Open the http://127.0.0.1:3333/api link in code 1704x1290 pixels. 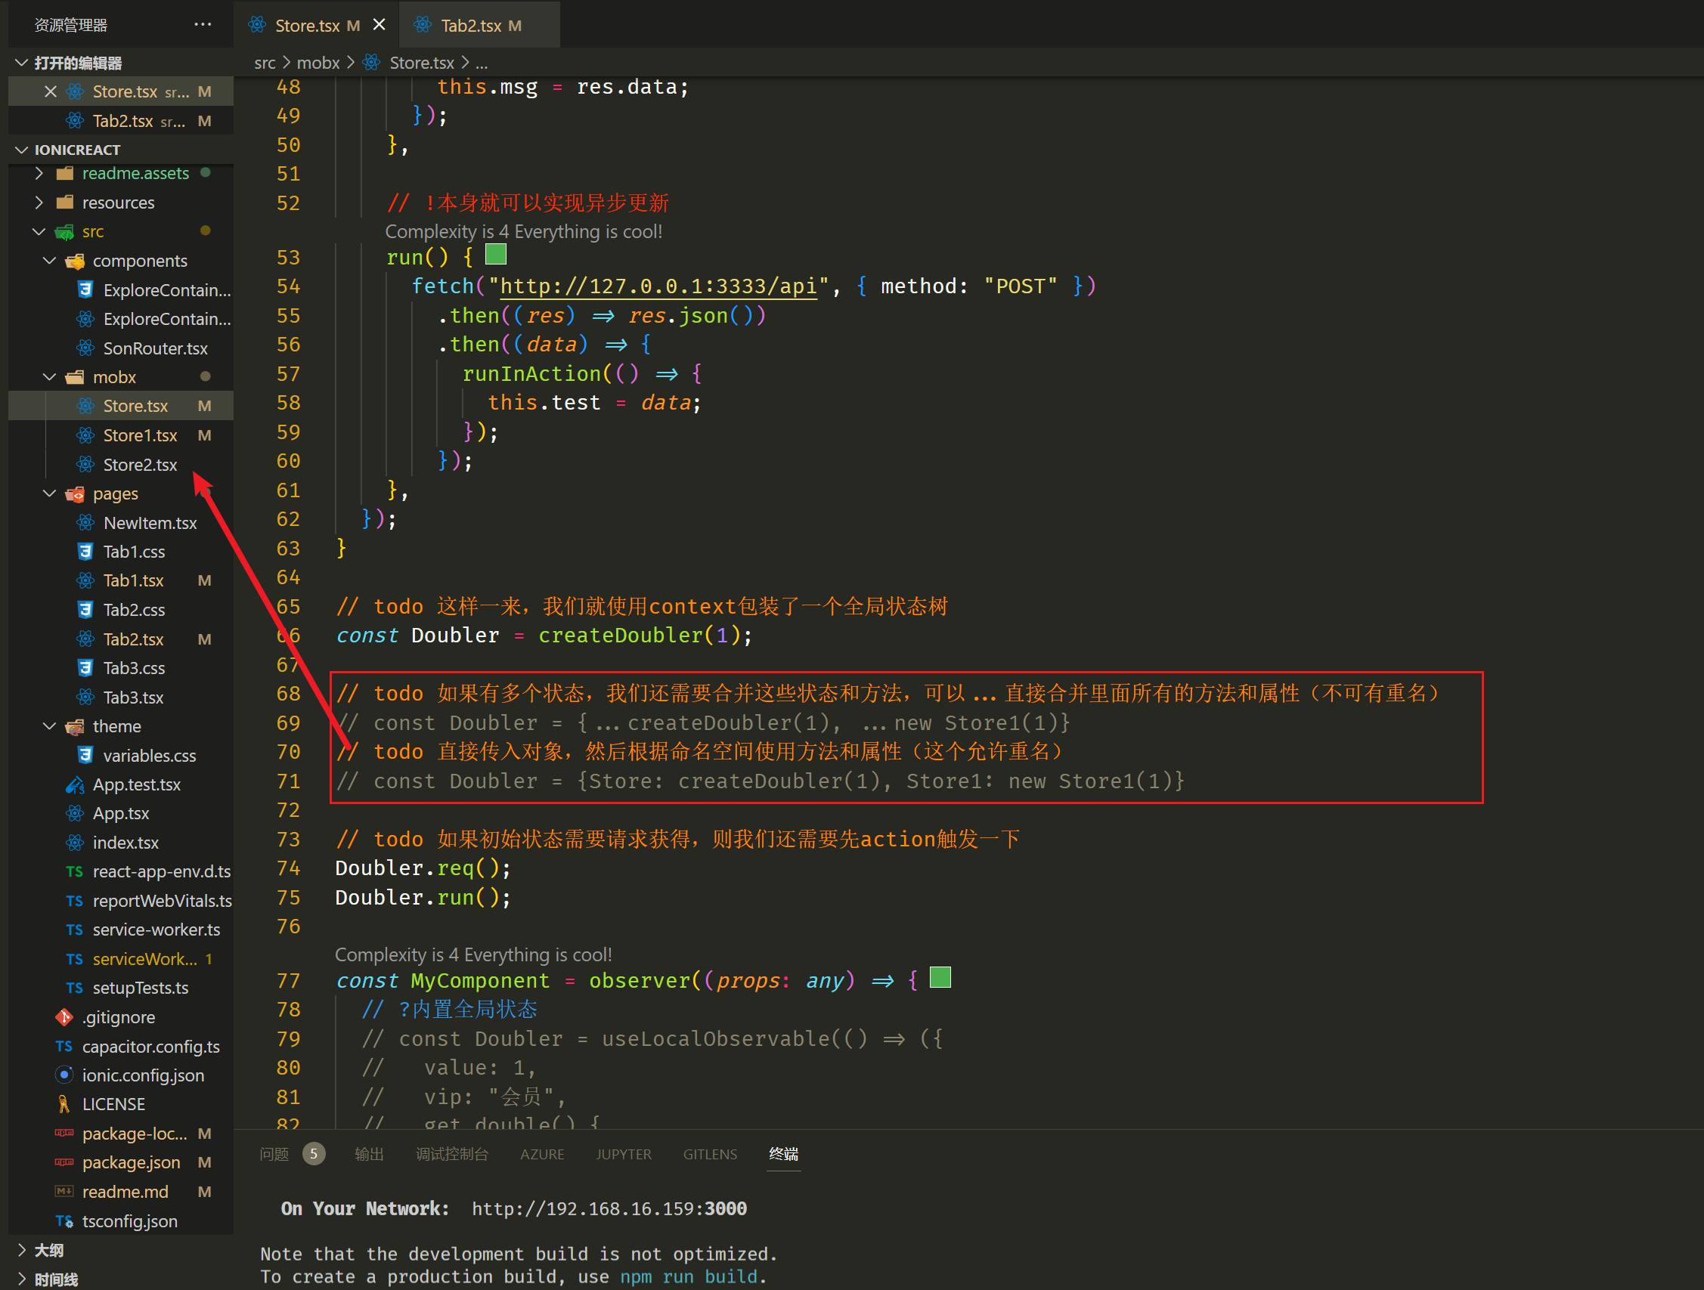658,286
